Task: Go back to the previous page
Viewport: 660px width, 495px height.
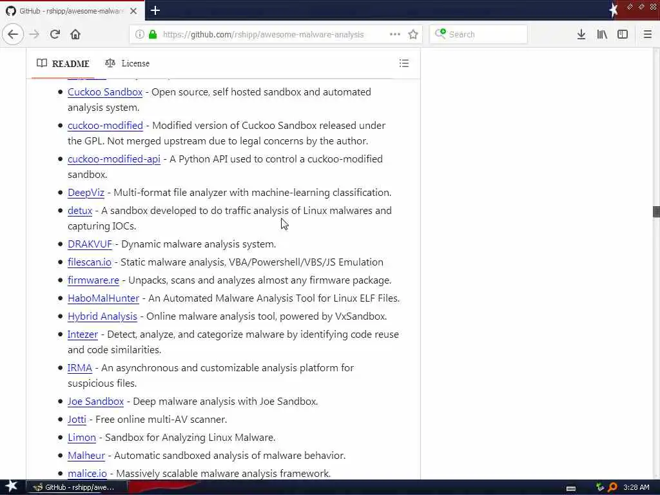Action: (x=13, y=34)
